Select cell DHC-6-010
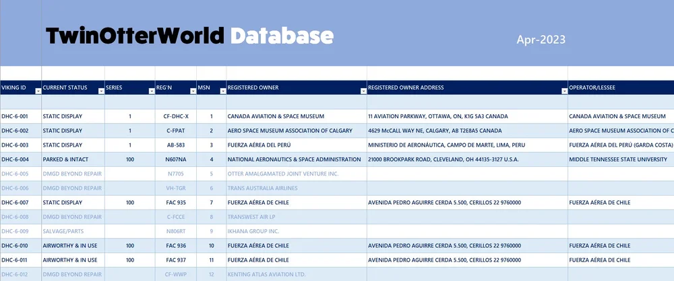Viewport: 674px width, 281px height. click(x=21, y=245)
